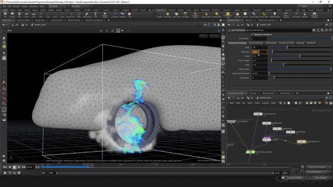Open the Windows menu

tap(33, 6)
